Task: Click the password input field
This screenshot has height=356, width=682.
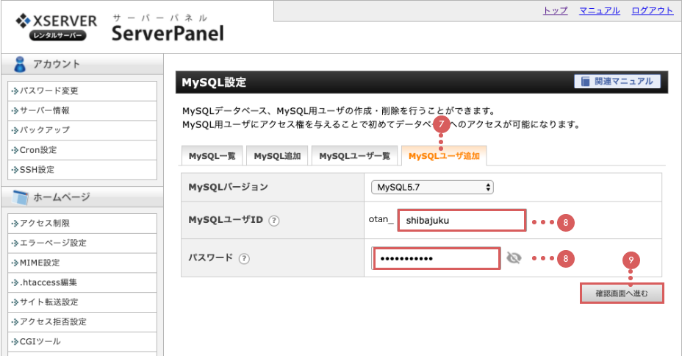Action: pyautogui.click(x=437, y=258)
